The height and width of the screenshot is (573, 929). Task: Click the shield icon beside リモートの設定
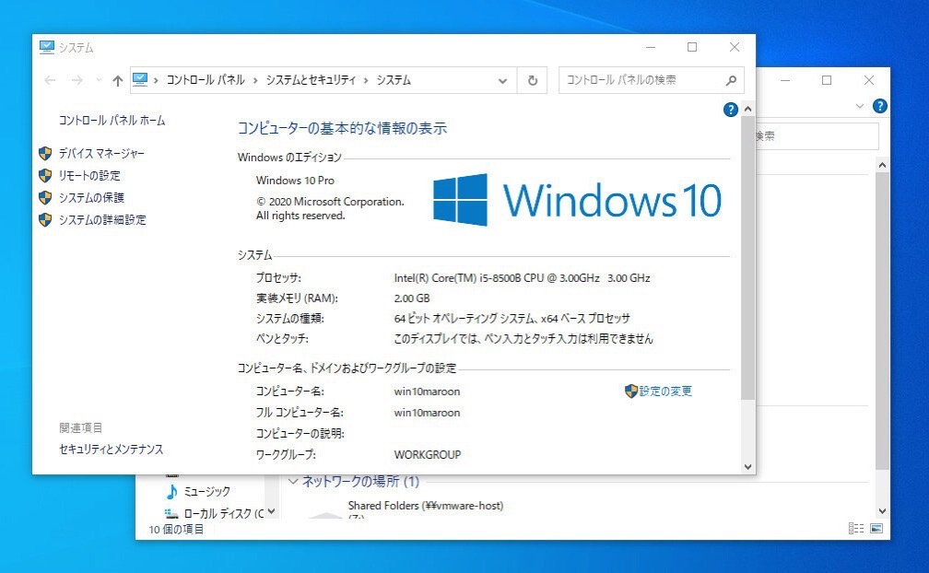(45, 175)
